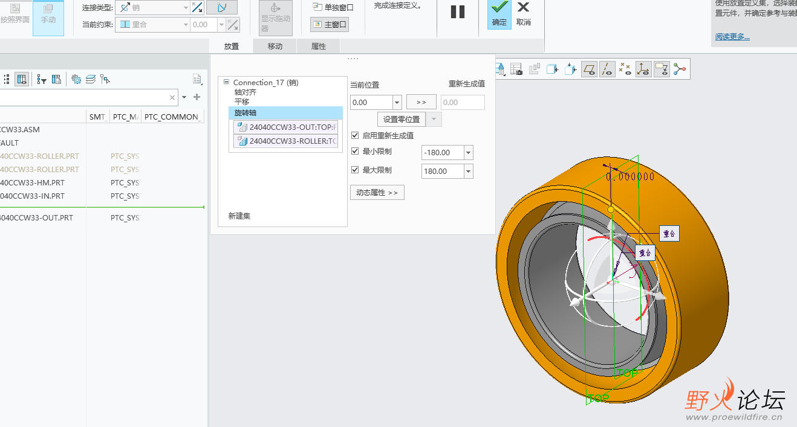The height and width of the screenshot is (427, 797).
Task: Open the layers tree icon
Action: pos(91,79)
